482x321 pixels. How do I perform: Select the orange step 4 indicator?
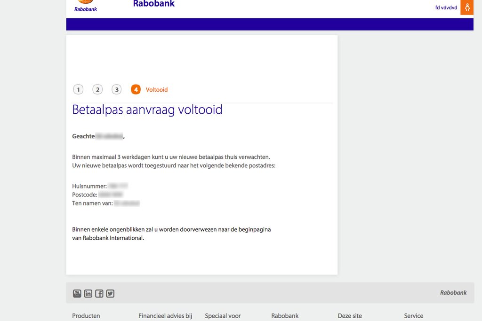pyautogui.click(x=136, y=90)
